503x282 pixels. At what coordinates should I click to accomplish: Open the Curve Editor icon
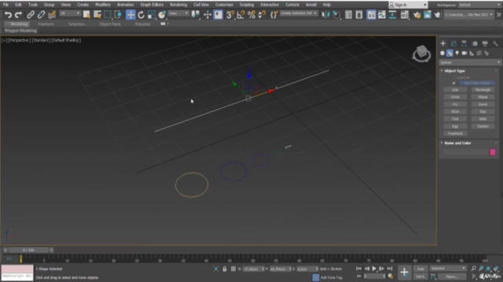(x=382, y=15)
